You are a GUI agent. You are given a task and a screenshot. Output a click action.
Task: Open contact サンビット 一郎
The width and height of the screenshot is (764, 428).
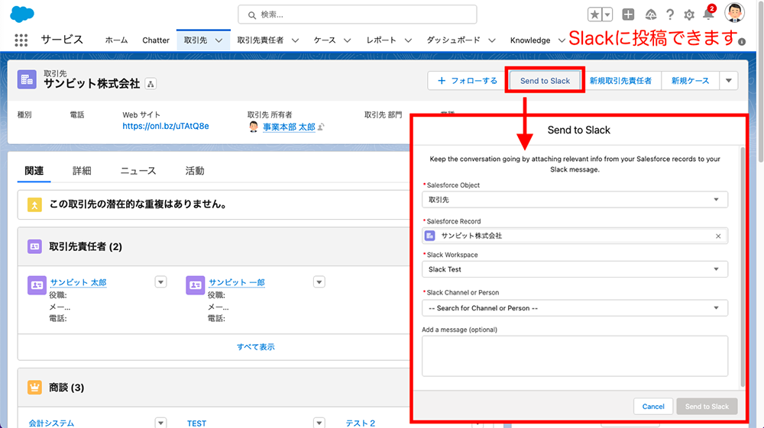(x=237, y=282)
